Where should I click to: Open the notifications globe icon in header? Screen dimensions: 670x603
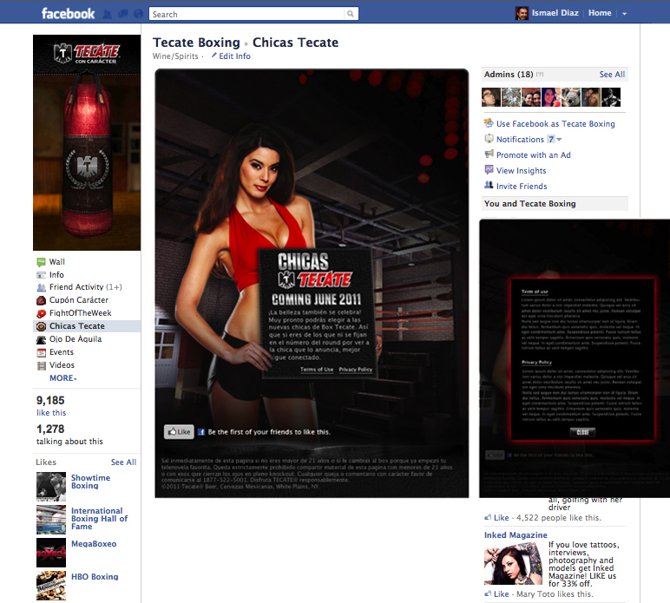(x=138, y=14)
